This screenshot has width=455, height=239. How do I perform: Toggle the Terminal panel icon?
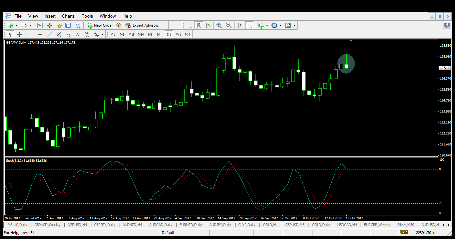[68, 25]
